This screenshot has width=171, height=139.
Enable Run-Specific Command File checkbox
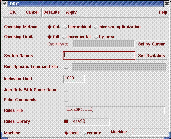coord(66,67)
